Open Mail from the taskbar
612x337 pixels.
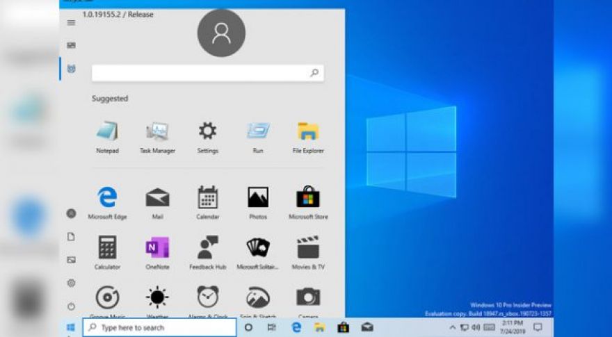click(x=367, y=327)
